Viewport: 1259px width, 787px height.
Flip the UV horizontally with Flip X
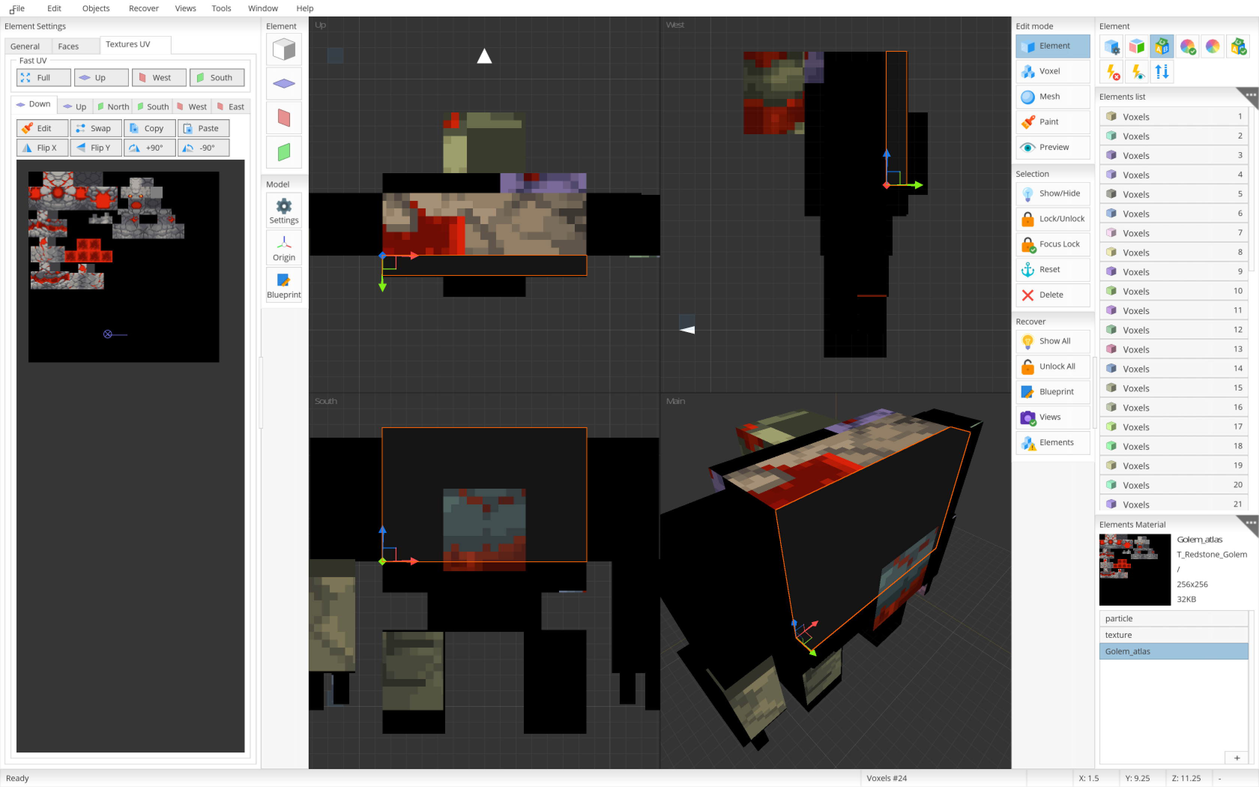pos(43,147)
